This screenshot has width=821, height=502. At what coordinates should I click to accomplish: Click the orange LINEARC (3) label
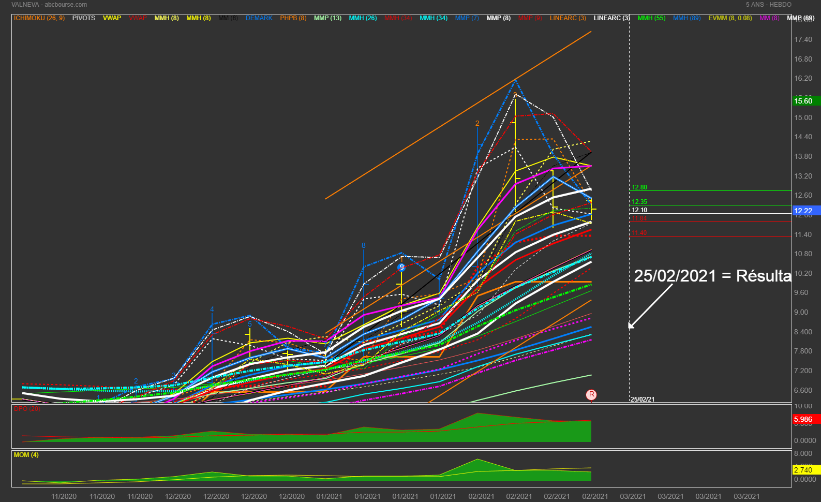[568, 18]
